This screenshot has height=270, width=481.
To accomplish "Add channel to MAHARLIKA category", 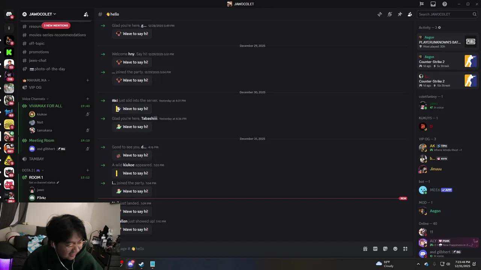I will pos(88,80).
